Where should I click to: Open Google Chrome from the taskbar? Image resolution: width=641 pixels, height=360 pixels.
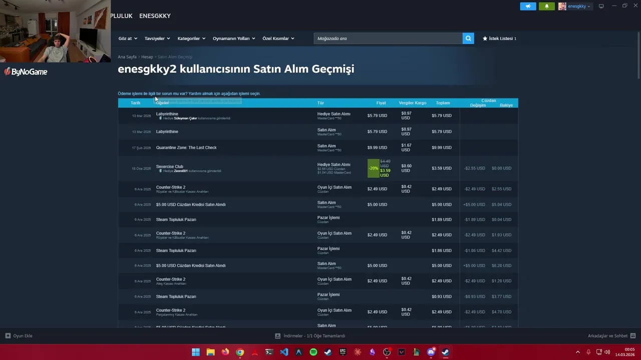click(x=240, y=352)
